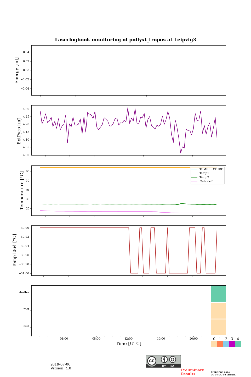The height and width of the screenshot is (377, 251).
Task: Click the orange colorbar swatch for value 1
Action: pos(220,344)
